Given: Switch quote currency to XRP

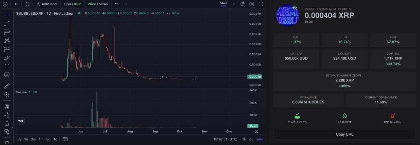Looking at the screenshot, I should pyautogui.click(x=77, y=4).
